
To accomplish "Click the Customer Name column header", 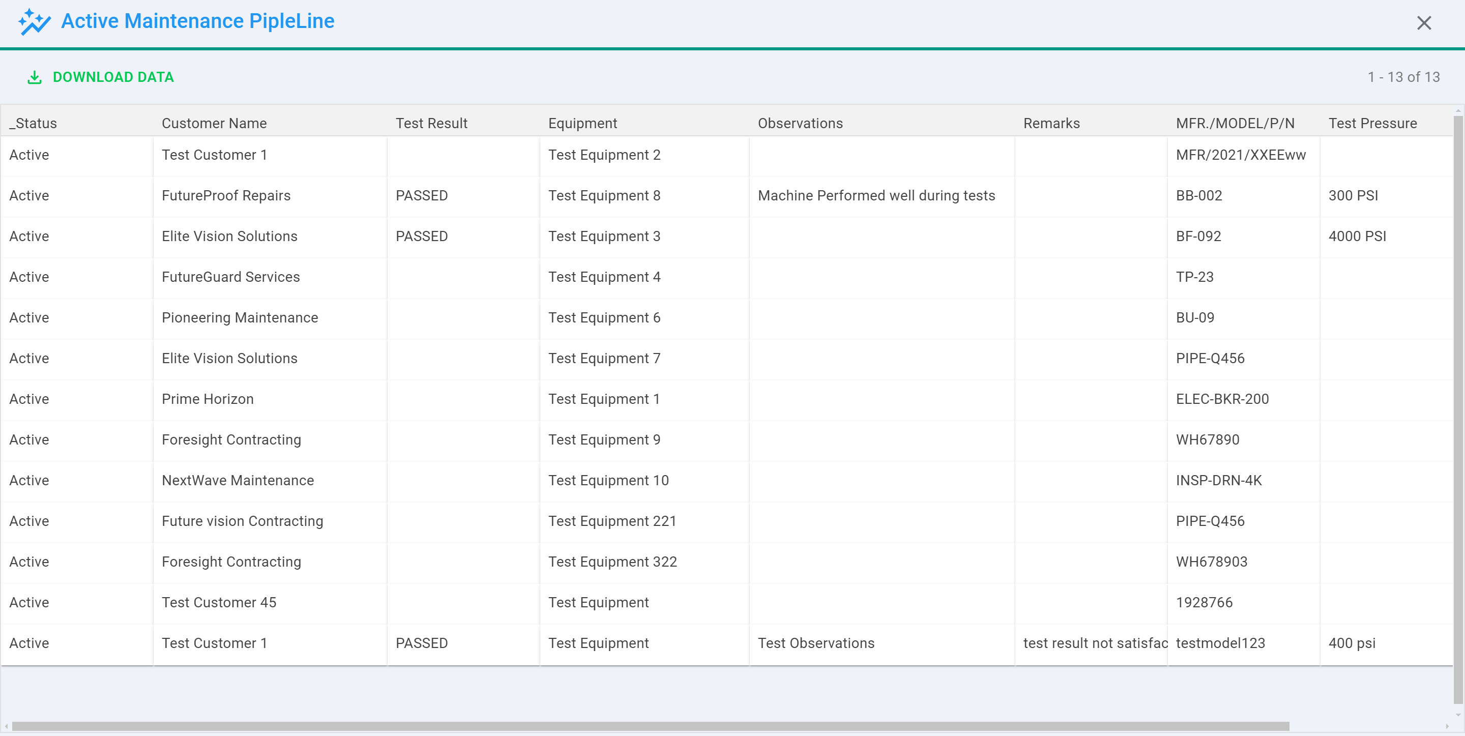I will (214, 124).
